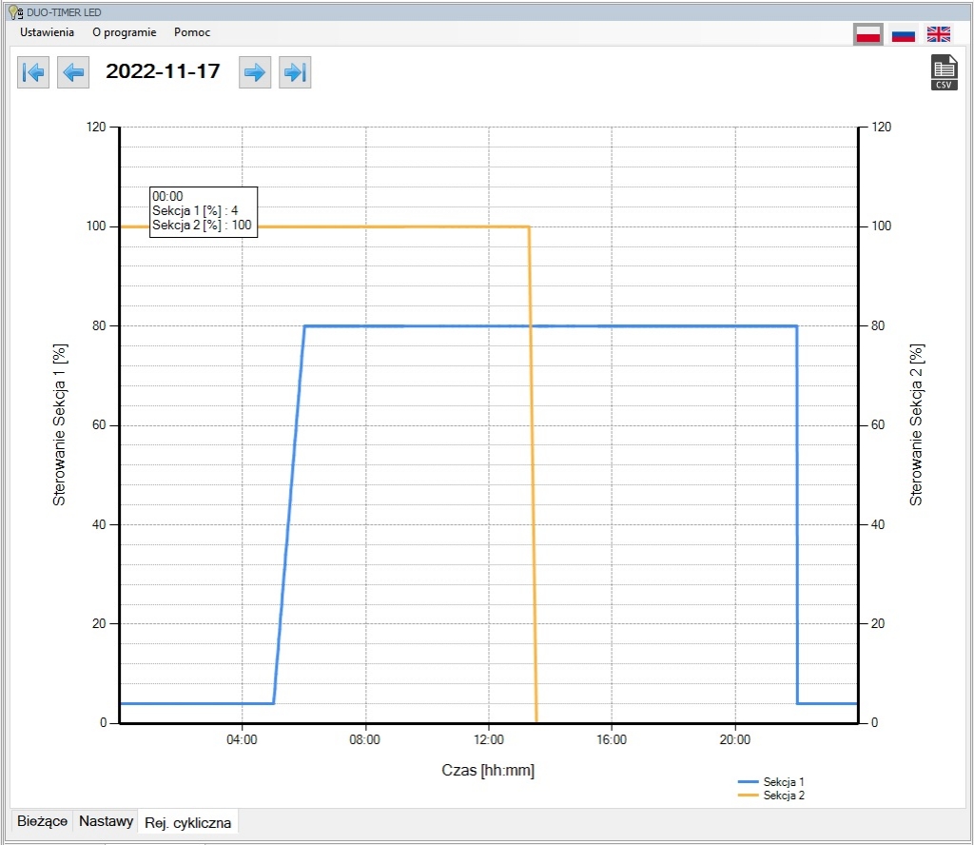Click the 12:00 mark on time axis
Screen dimensions: 974x845
[x=488, y=739]
